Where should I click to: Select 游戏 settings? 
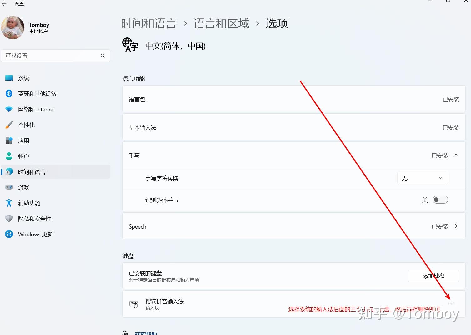[23, 187]
